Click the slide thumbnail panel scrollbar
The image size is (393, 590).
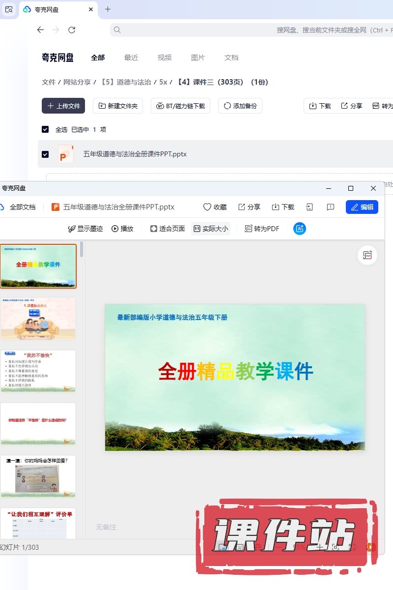point(82,249)
